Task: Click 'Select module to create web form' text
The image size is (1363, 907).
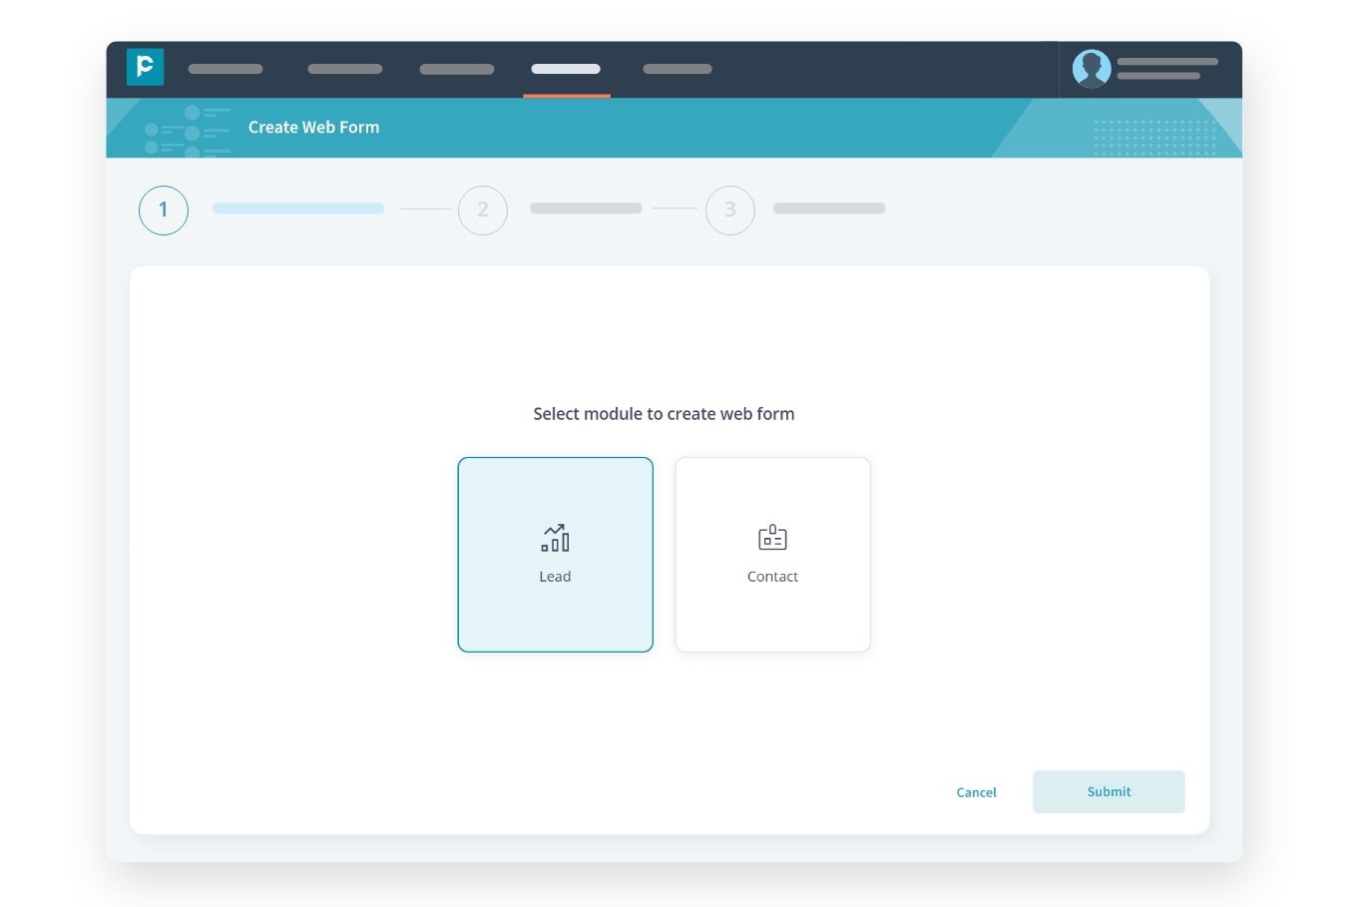Action: pyautogui.click(x=664, y=413)
